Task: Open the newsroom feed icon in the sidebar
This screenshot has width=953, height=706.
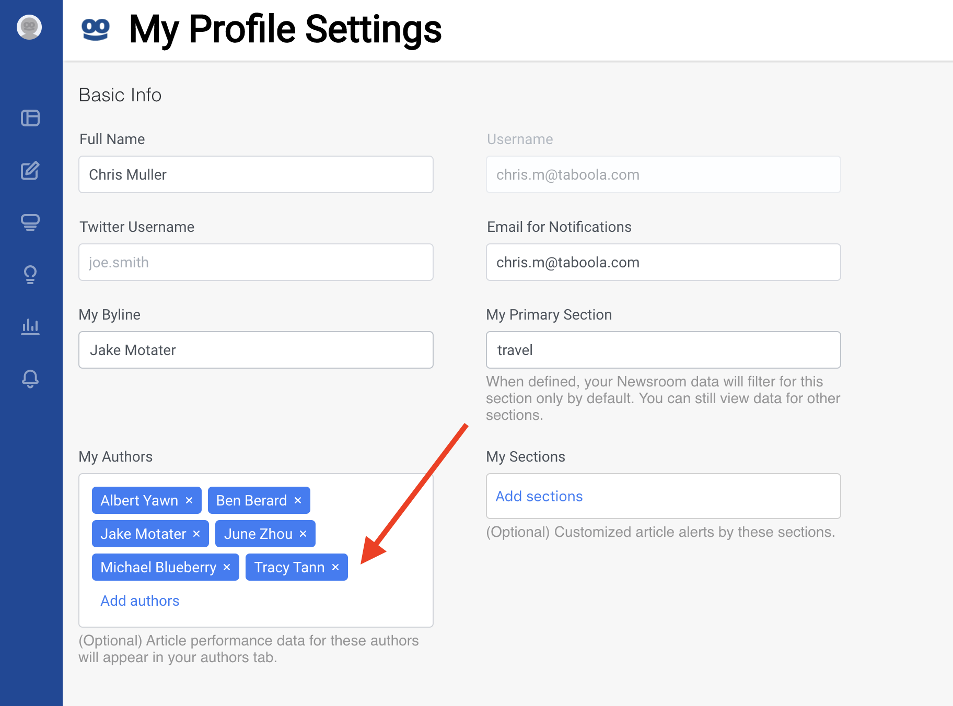Action: point(30,222)
